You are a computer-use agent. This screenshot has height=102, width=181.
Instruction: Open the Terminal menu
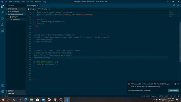click(38, 2)
